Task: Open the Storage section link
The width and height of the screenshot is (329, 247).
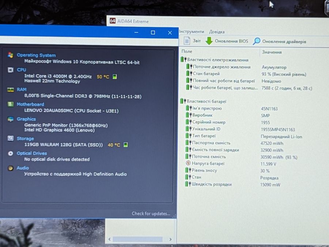Action: [25, 139]
